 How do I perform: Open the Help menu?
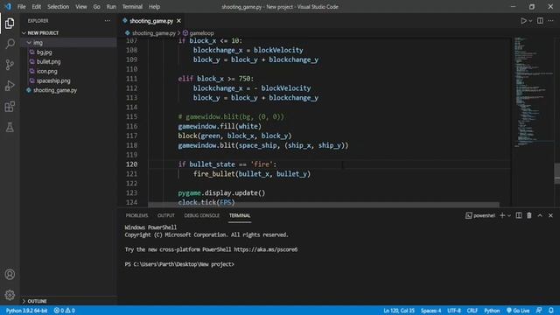point(154,7)
